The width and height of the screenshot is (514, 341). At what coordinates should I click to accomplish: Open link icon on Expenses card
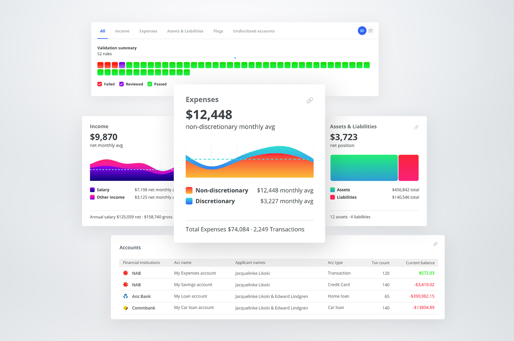coord(310,100)
